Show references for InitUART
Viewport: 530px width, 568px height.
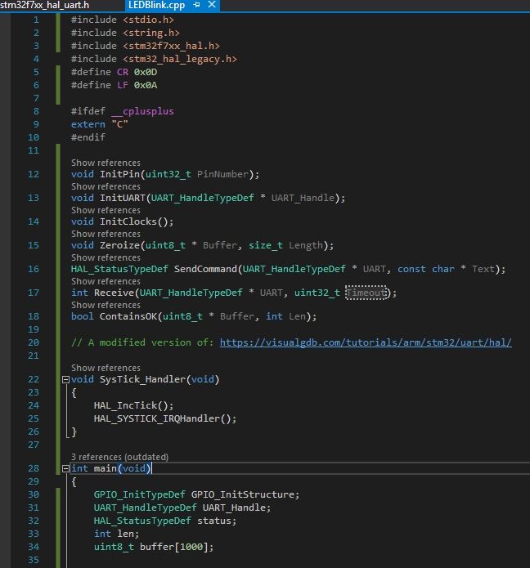106,186
